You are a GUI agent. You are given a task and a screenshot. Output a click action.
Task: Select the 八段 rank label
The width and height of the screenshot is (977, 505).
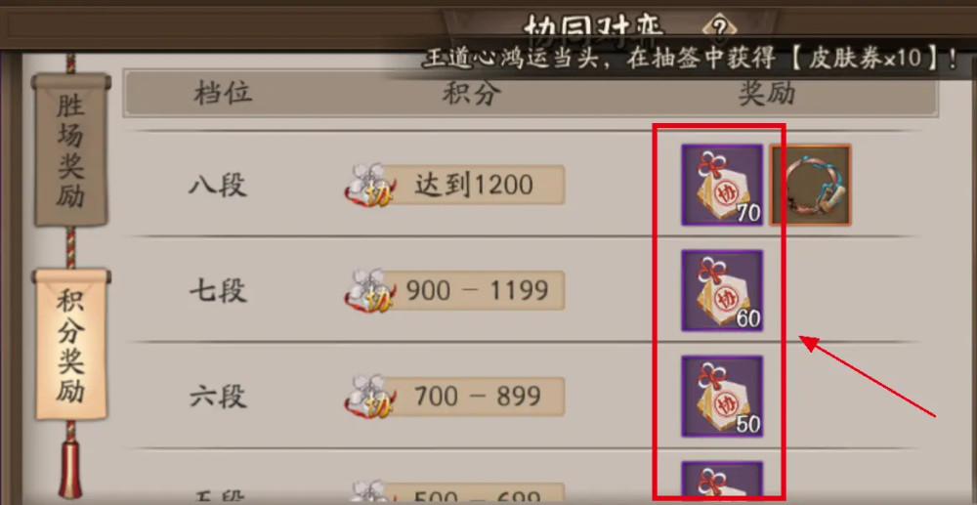(218, 186)
